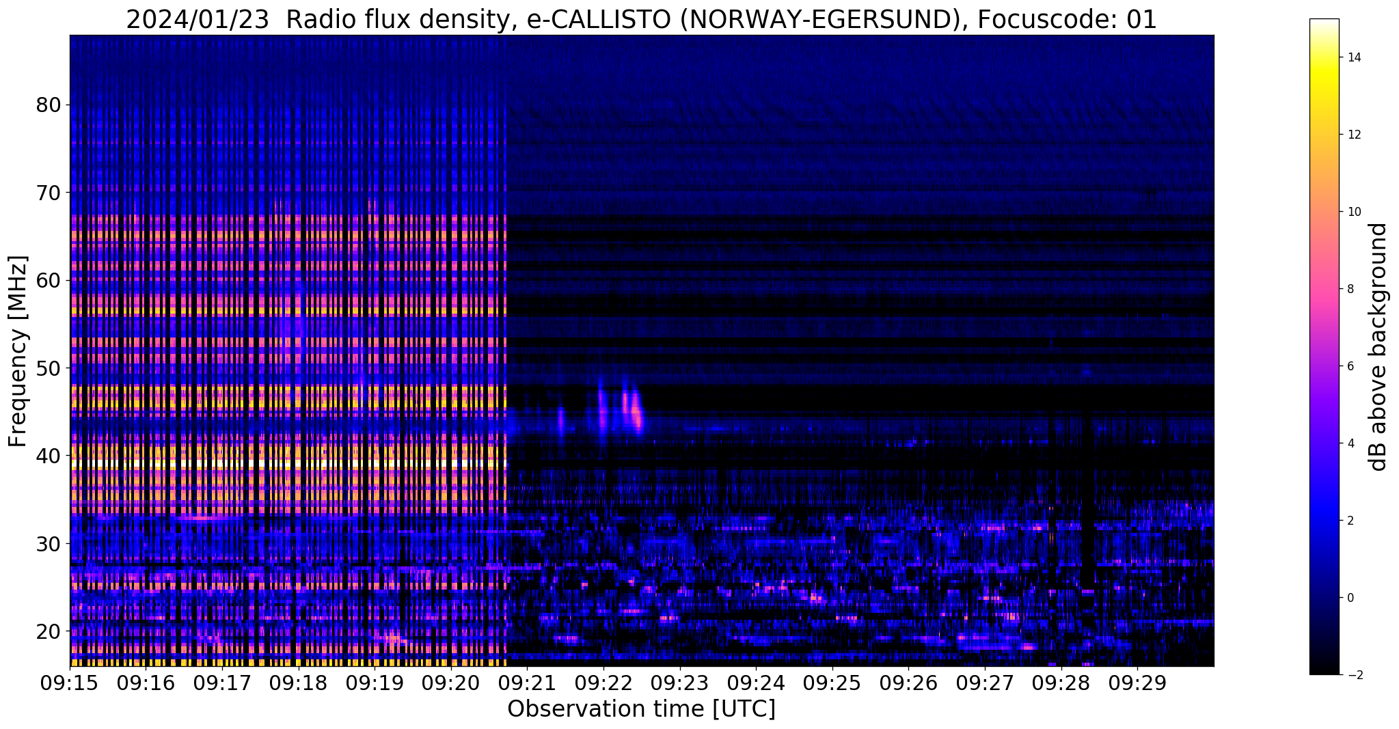The image size is (1399, 729).
Task: Click the colorbar tick value 12
Action: 1353,135
